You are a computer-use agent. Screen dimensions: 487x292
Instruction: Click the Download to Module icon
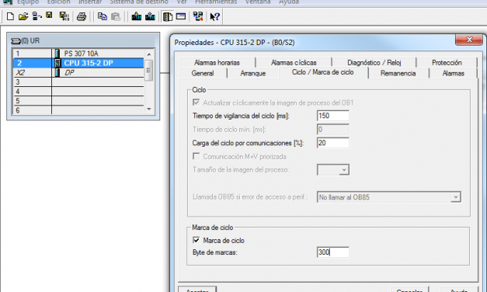[x=137, y=16]
